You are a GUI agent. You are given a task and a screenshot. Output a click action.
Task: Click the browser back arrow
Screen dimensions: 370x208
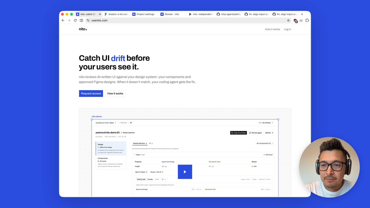pyautogui.click(x=63, y=20)
